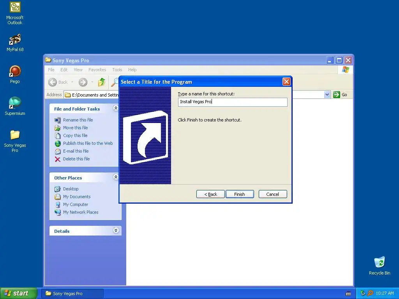The width and height of the screenshot is (399, 299).
Task: Click the red X Delete icon
Action: (58, 159)
